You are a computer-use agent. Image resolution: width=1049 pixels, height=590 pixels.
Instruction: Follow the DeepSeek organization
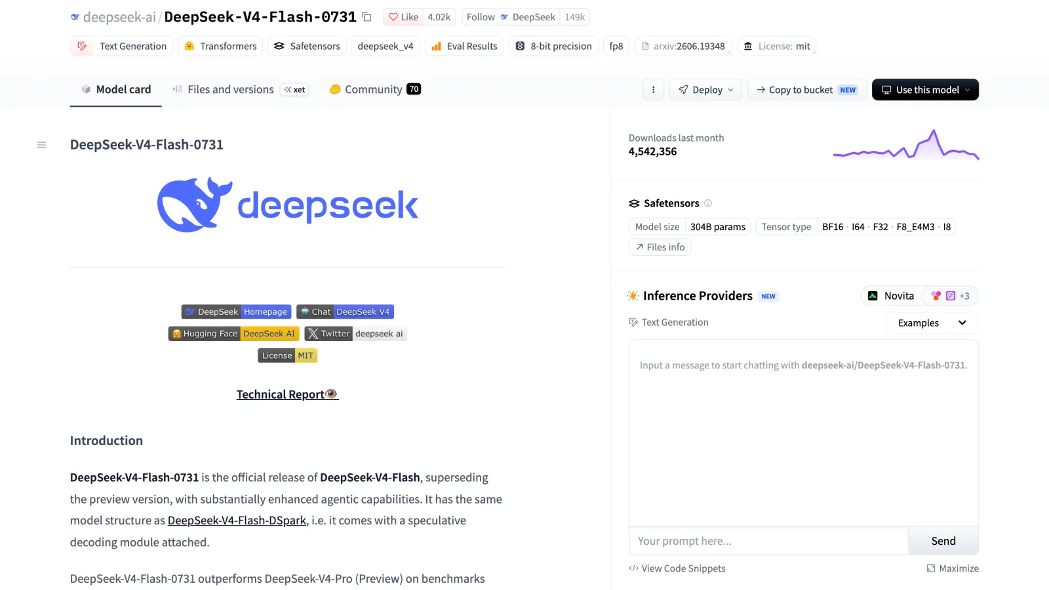(511, 17)
